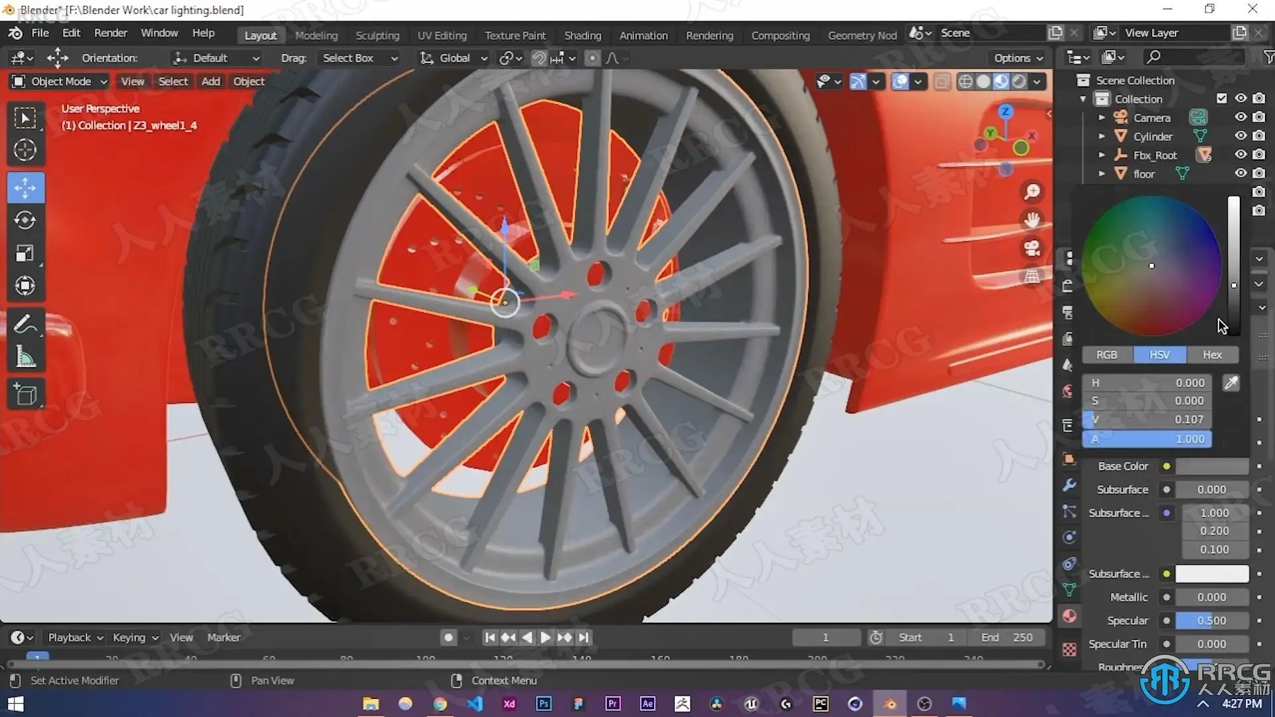Toggle floor object viewport visibility
1275x717 pixels.
[x=1240, y=173]
